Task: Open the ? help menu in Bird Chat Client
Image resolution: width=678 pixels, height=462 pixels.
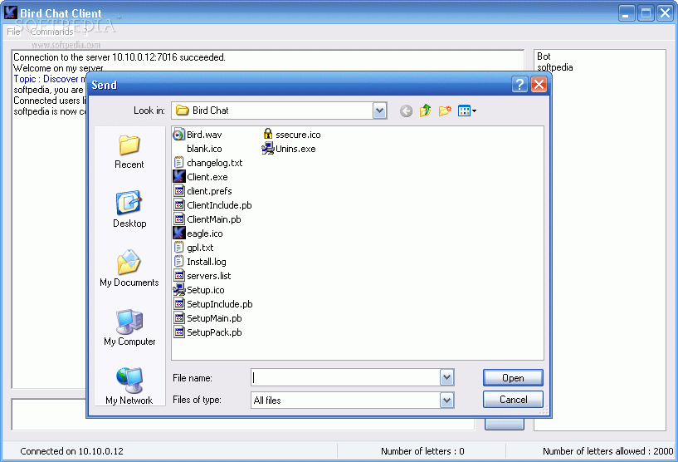Action: 85,32
